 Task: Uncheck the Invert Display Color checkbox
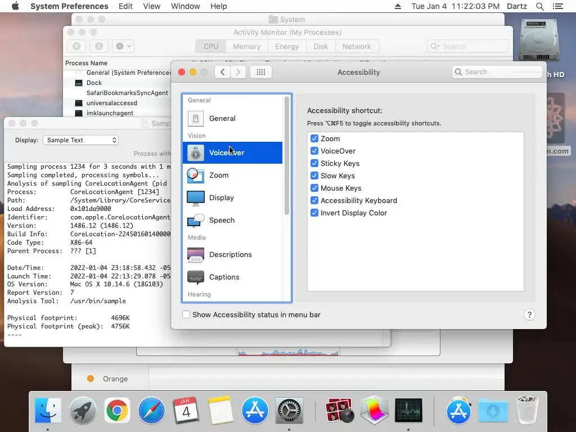point(314,213)
